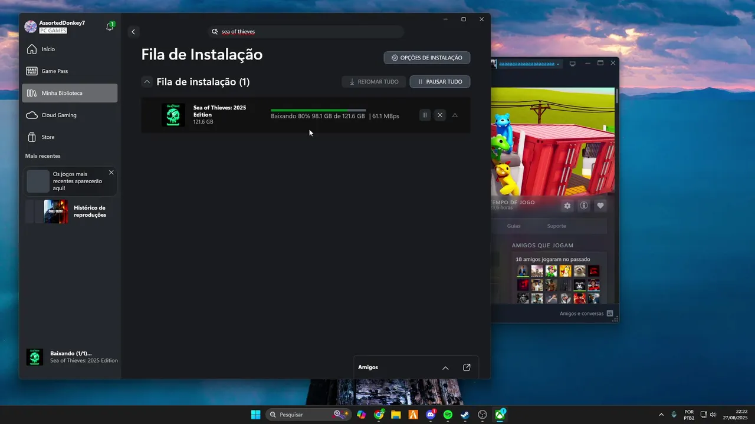Open Copilot from the taskbar
This screenshot has height=424, width=755.
(x=362, y=415)
